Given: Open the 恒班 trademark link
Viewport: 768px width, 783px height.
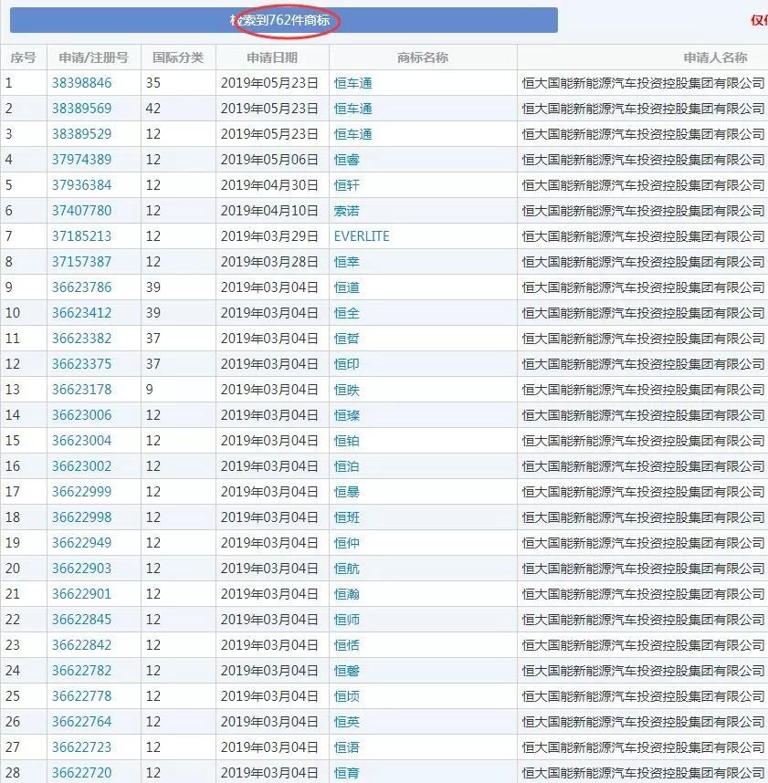Looking at the screenshot, I should click(346, 517).
